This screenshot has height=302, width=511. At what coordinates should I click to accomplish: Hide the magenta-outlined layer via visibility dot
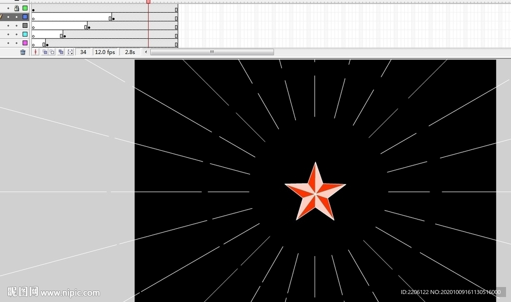coord(8,43)
